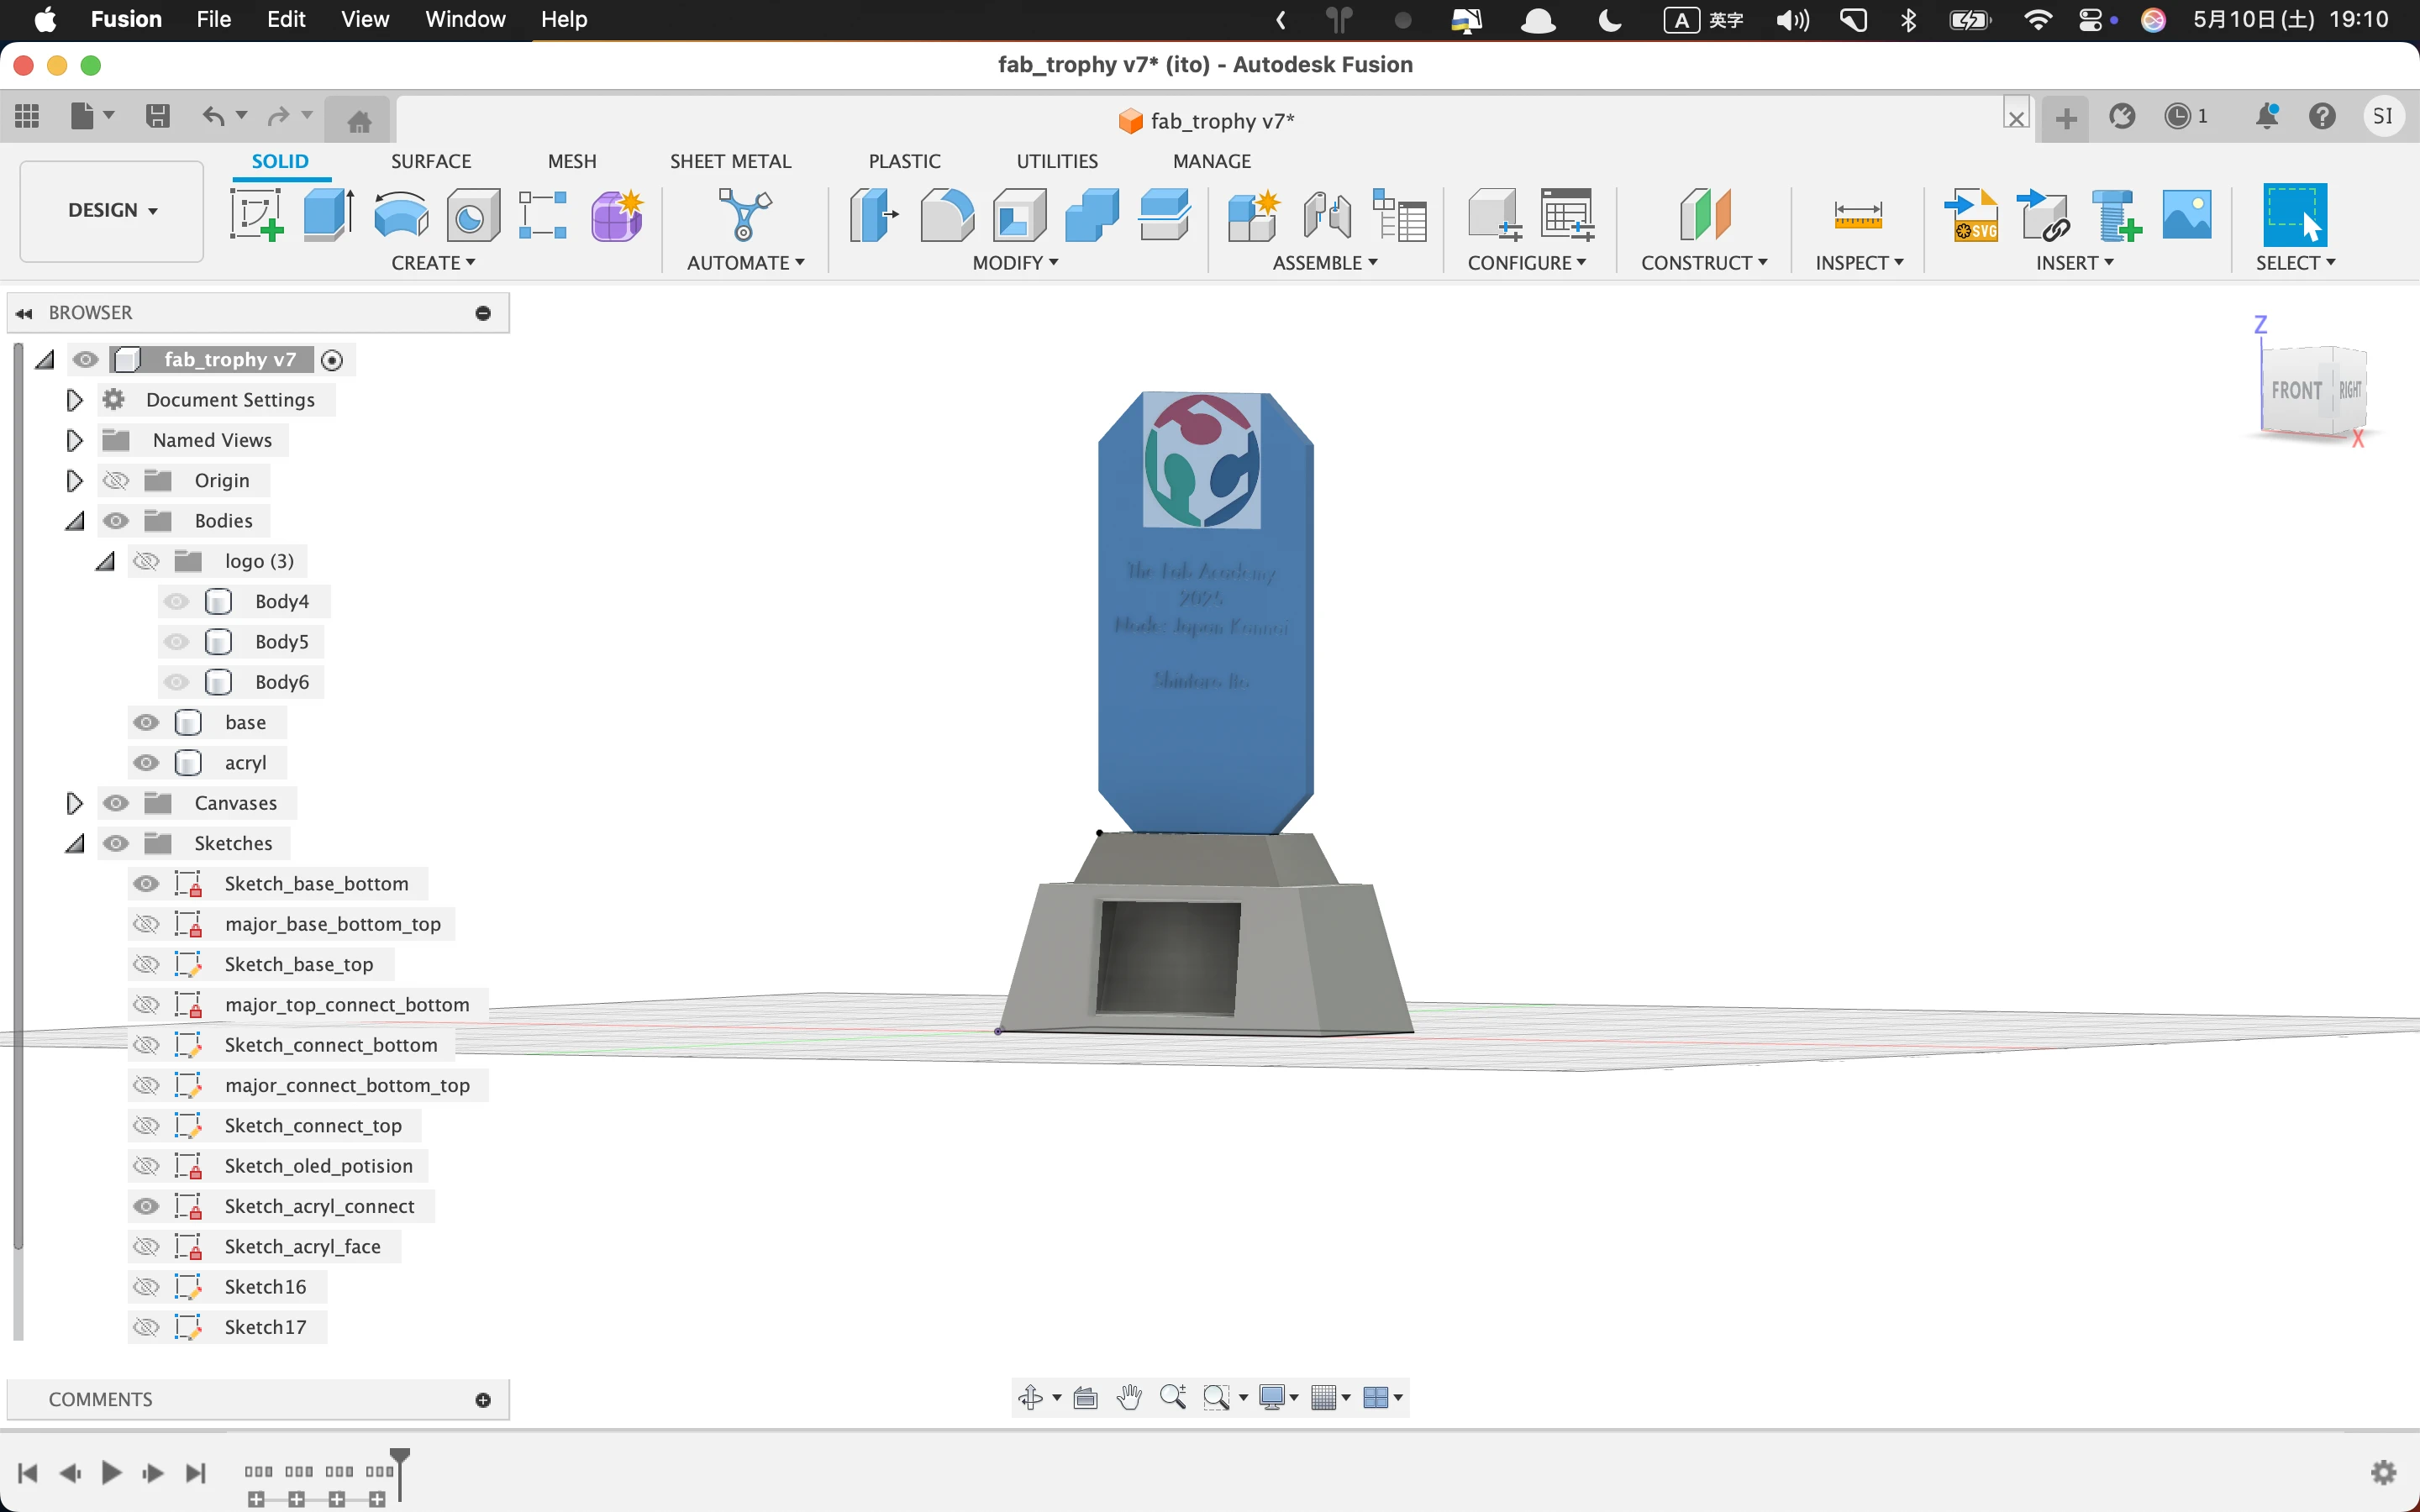Click the timeline Play button
Viewport: 2420px width, 1512px height.
pos(111,1472)
